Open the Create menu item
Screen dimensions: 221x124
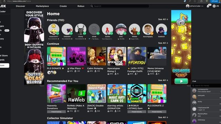click(63, 6)
